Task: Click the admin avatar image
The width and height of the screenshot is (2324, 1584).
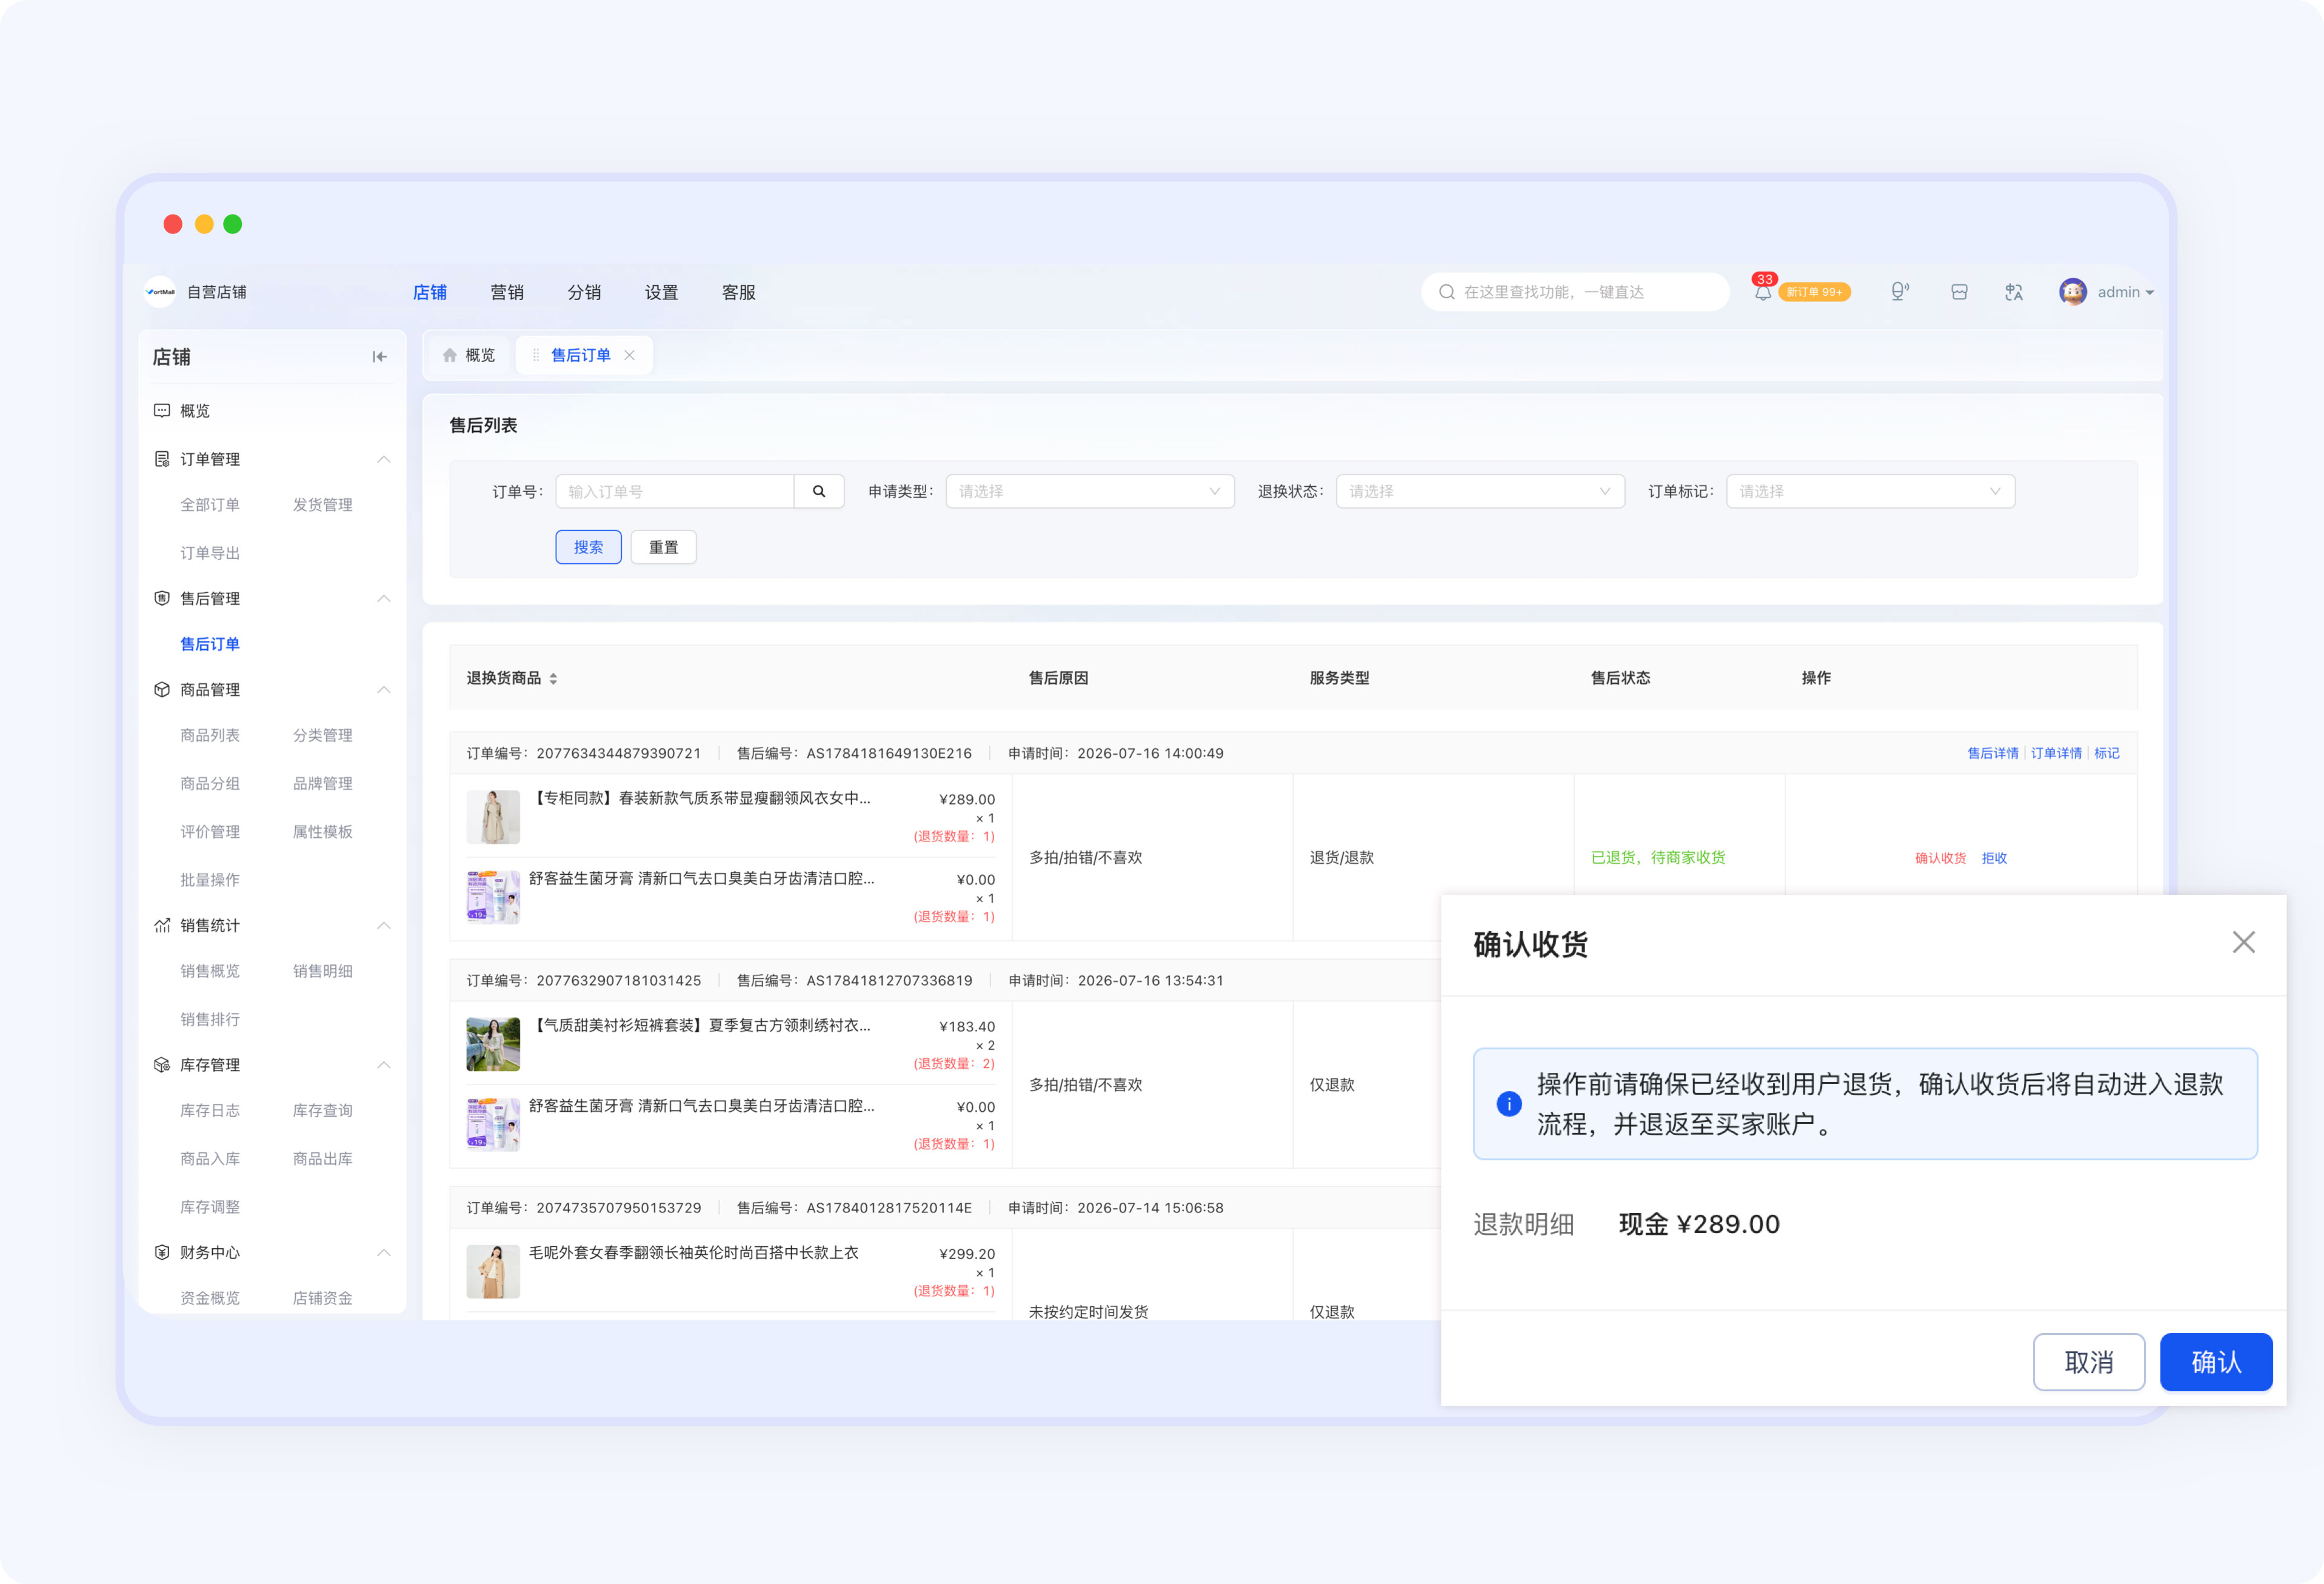Action: click(2072, 292)
